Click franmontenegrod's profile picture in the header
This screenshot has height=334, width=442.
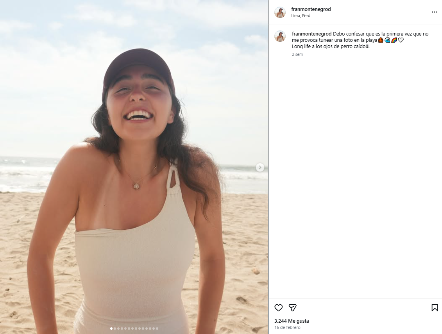coord(280,12)
